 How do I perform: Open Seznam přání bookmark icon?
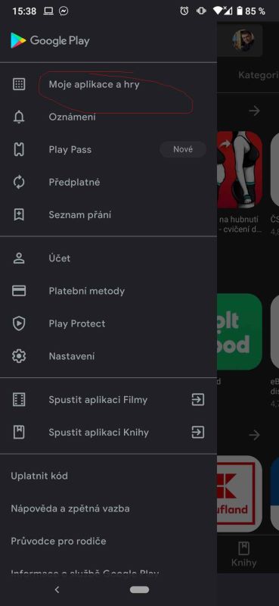(19, 214)
